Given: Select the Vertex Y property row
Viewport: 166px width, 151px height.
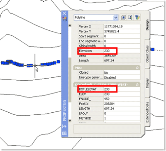Looking at the screenshot, I should (109, 31).
